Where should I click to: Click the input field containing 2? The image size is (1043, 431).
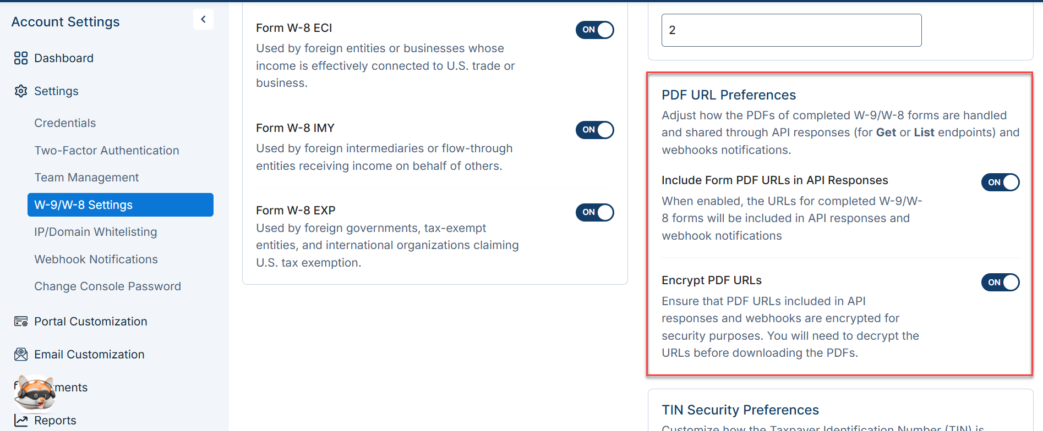[791, 30]
